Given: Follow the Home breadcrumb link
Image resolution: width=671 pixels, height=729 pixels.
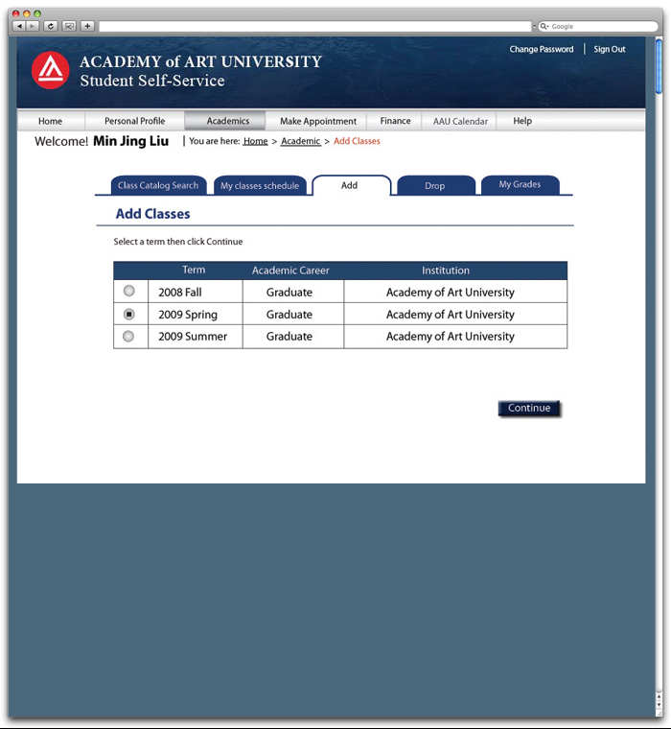Looking at the screenshot, I should (256, 141).
